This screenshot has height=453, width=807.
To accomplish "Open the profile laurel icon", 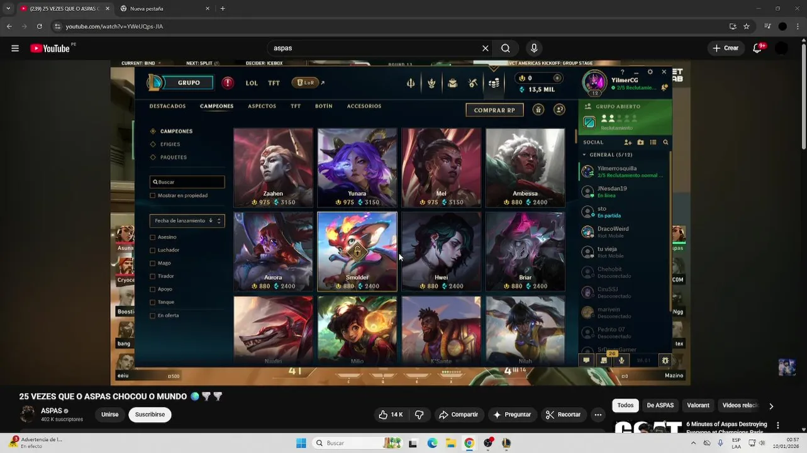I will click(x=431, y=83).
